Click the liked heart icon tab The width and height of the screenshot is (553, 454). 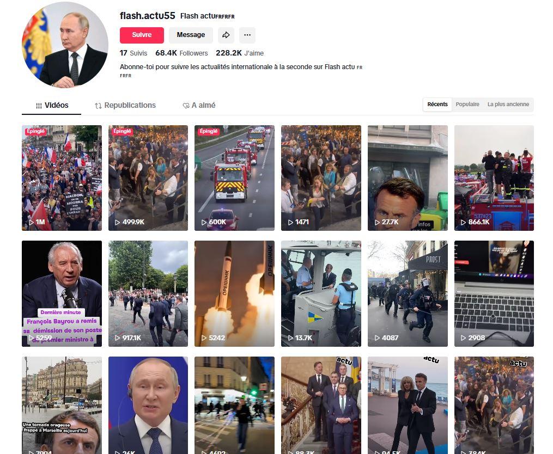186,106
